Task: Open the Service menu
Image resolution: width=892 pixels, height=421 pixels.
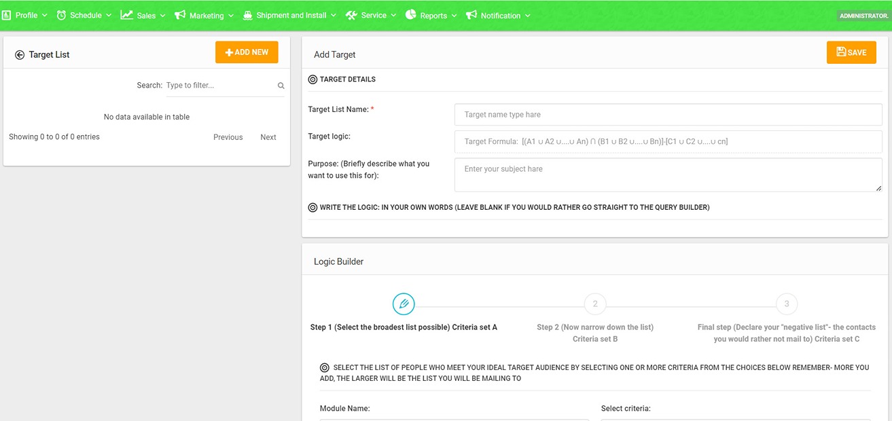Action: [x=374, y=16]
